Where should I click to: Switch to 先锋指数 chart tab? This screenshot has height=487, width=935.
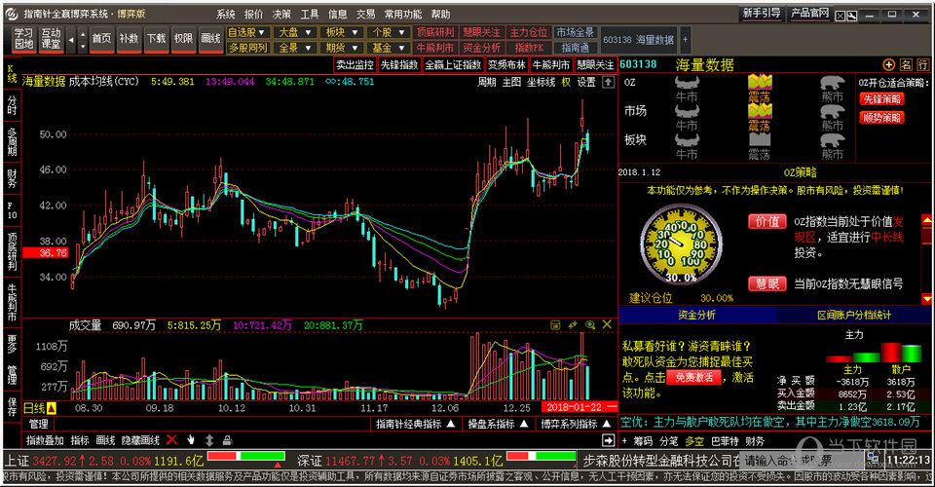click(399, 65)
